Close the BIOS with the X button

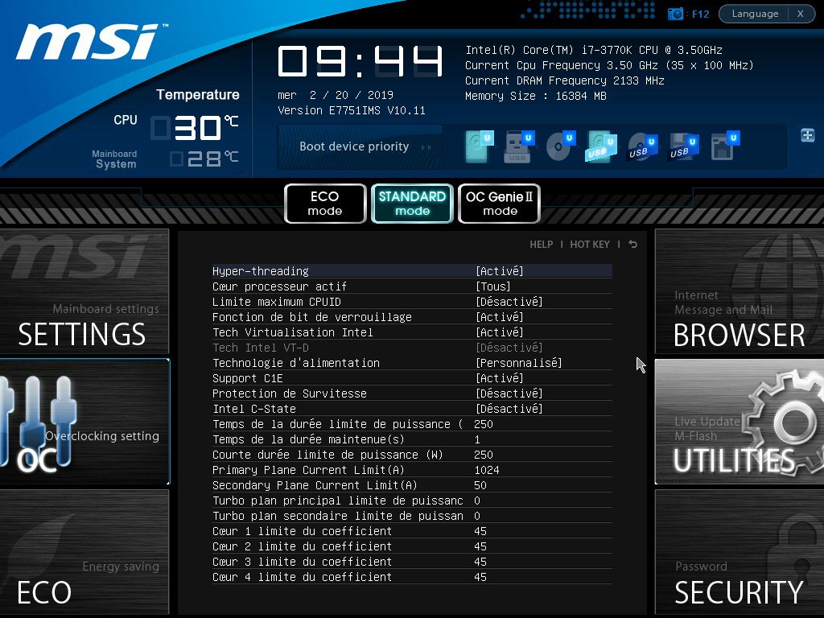coord(801,14)
